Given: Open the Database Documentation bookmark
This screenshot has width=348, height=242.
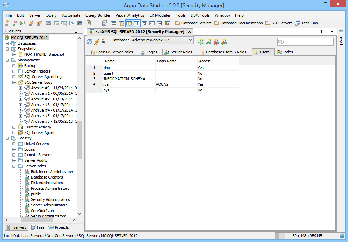Looking at the screenshot, I should (239, 23).
